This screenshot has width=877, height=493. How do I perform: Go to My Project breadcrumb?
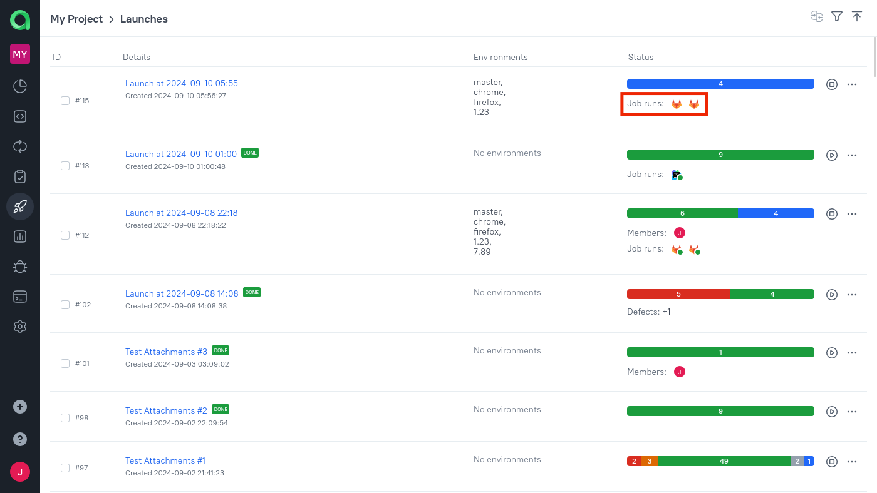(x=76, y=19)
